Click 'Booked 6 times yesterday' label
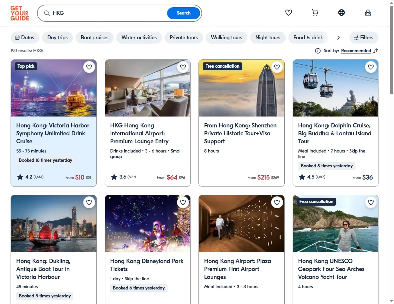The width and height of the screenshot is (394, 304). 139,288
